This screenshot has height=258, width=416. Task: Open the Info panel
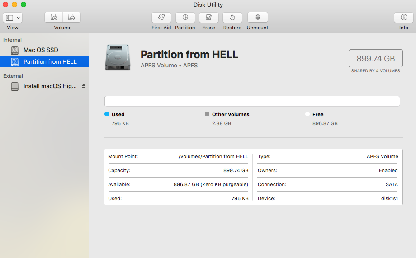(404, 18)
